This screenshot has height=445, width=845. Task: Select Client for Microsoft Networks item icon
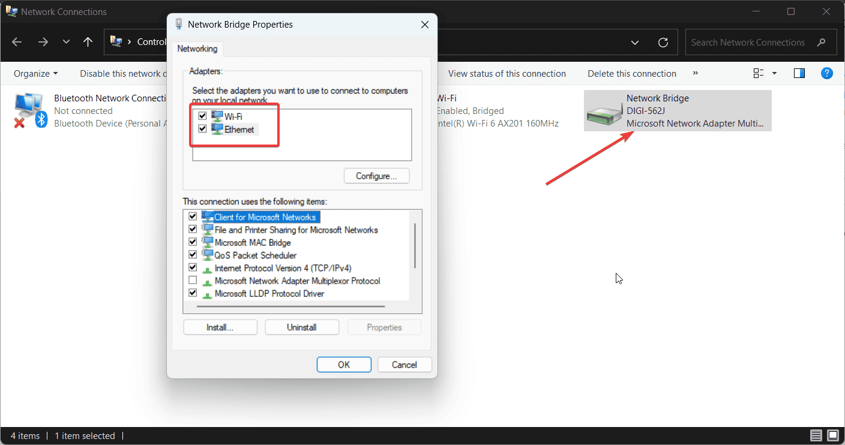(x=208, y=217)
